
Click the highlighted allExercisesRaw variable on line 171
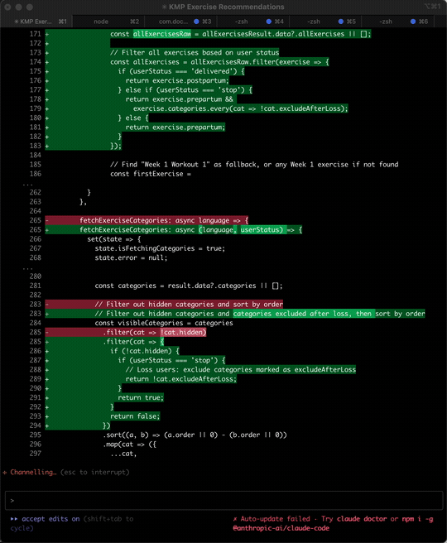[x=162, y=34]
